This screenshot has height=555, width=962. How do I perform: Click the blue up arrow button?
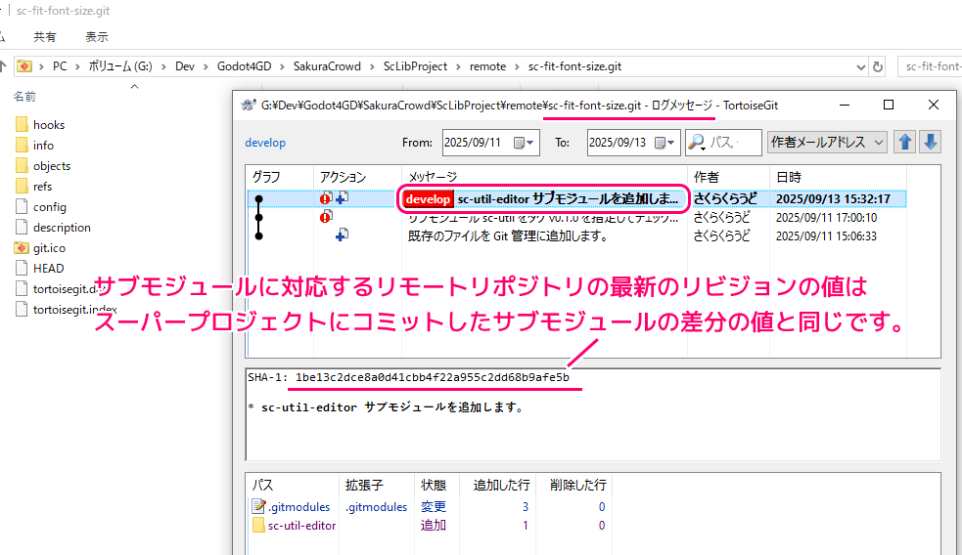905,142
